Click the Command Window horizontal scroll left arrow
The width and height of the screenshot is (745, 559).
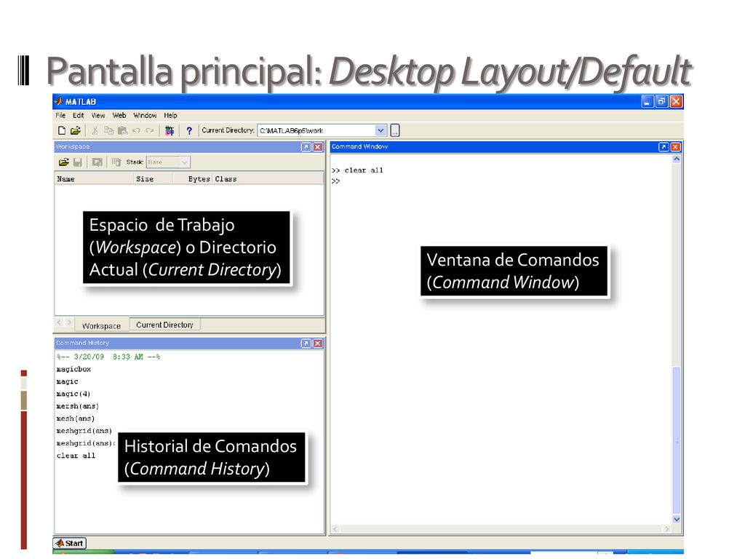pos(335,528)
